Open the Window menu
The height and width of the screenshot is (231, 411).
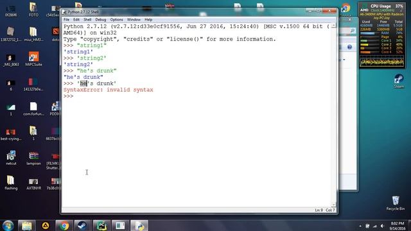point(134,20)
